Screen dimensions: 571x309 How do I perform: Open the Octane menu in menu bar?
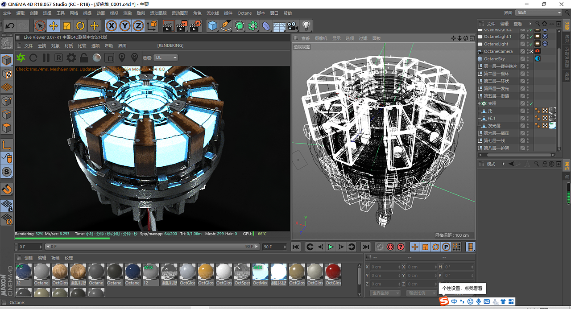244,13
